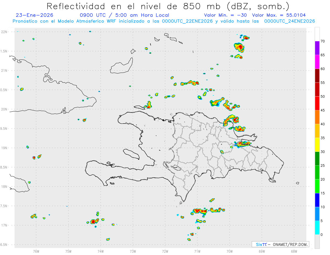This screenshot has height=255, width=330.
Task: Select the '74W' longitude label
Action: click(101, 251)
